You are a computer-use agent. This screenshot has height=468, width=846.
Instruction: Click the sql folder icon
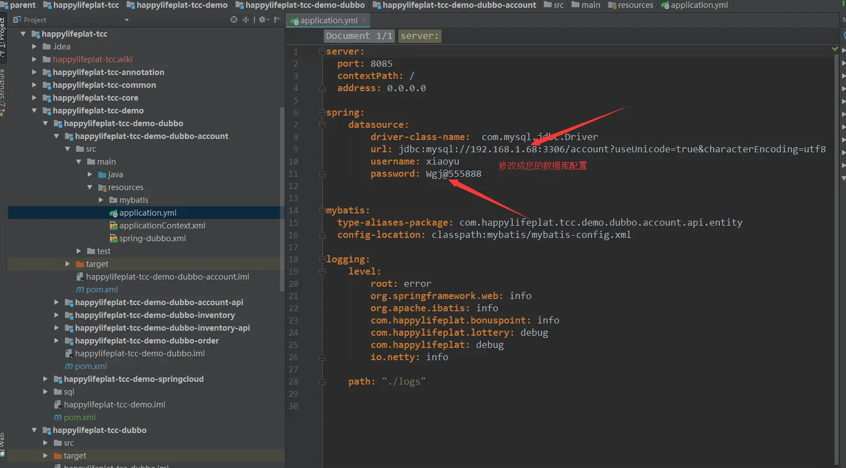58,392
